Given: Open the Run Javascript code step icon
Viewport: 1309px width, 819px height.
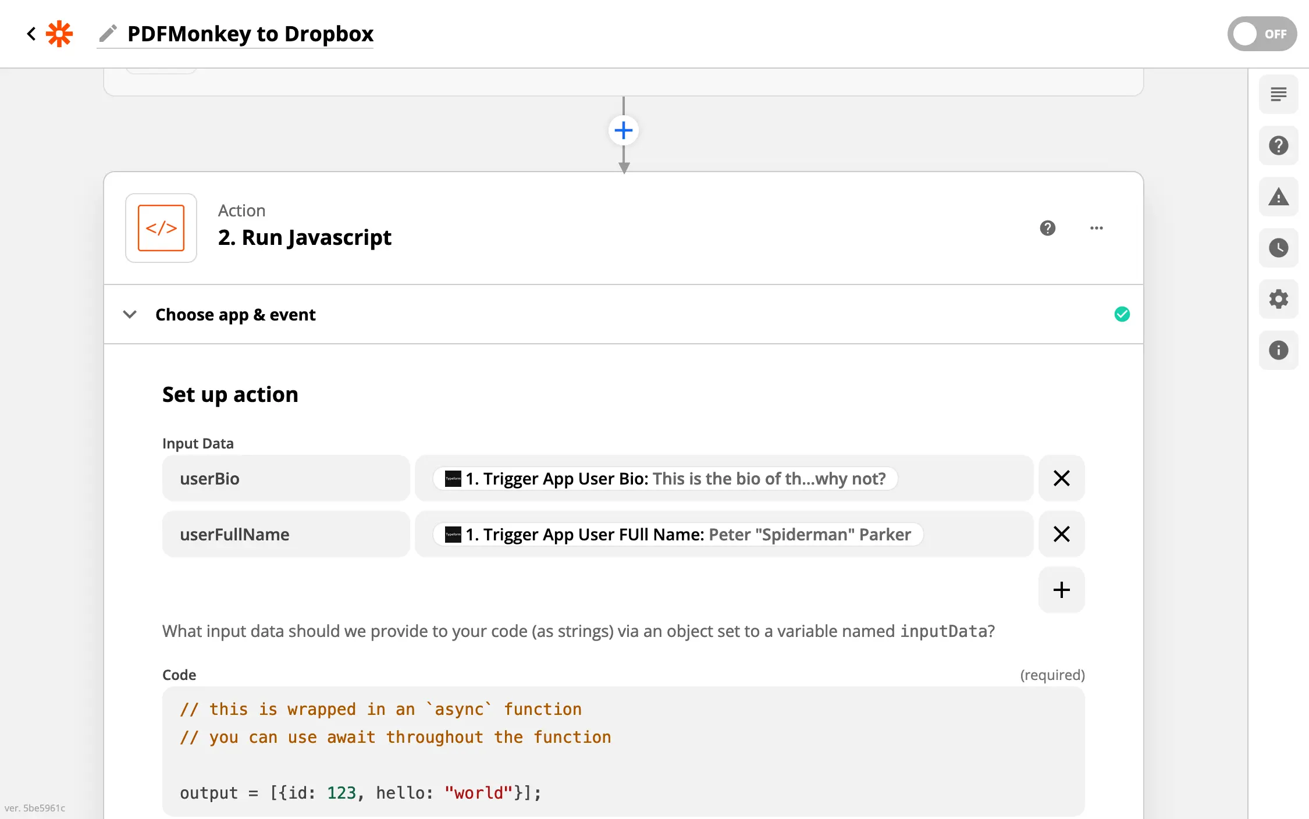Looking at the screenshot, I should [x=161, y=228].
